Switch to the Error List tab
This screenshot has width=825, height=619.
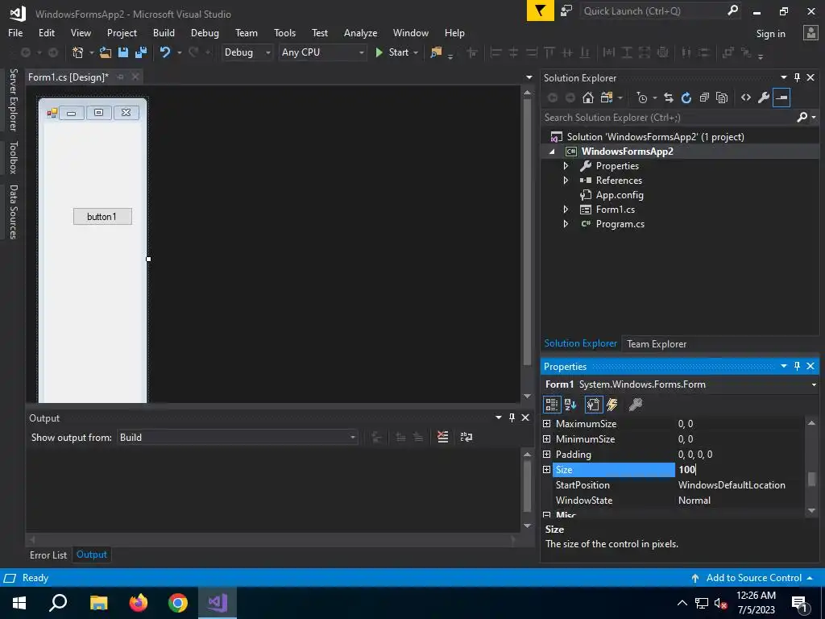tap(48, 555)
